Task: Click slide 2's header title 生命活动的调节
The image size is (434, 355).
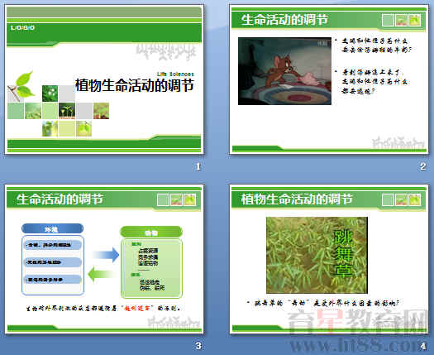Action: pyautogui.click(x=284, y=20)
